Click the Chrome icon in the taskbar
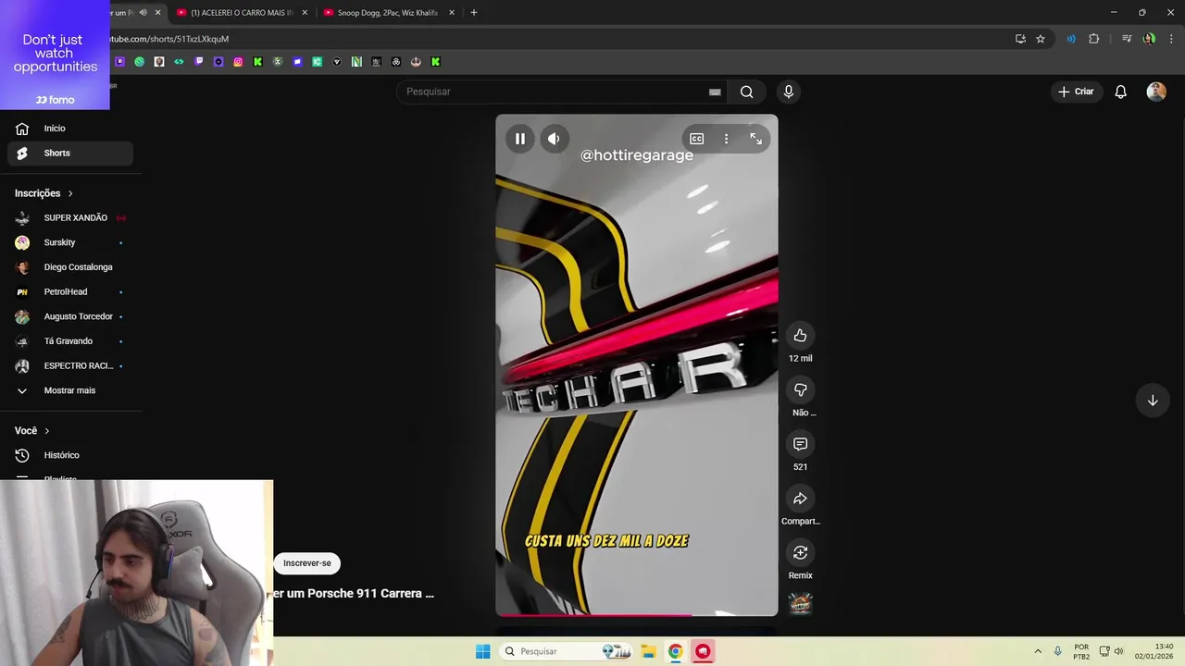This screenshot has height=666, width=1185. pos(676,651)
